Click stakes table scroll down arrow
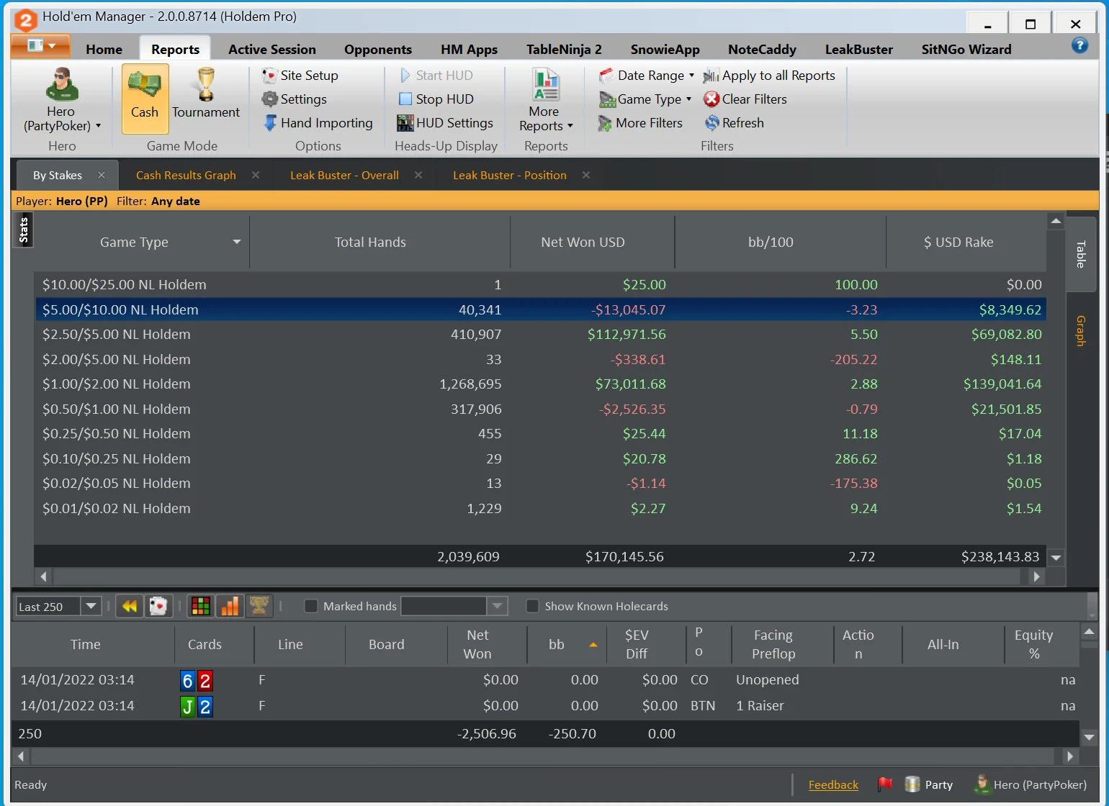 coord(1056,557)
